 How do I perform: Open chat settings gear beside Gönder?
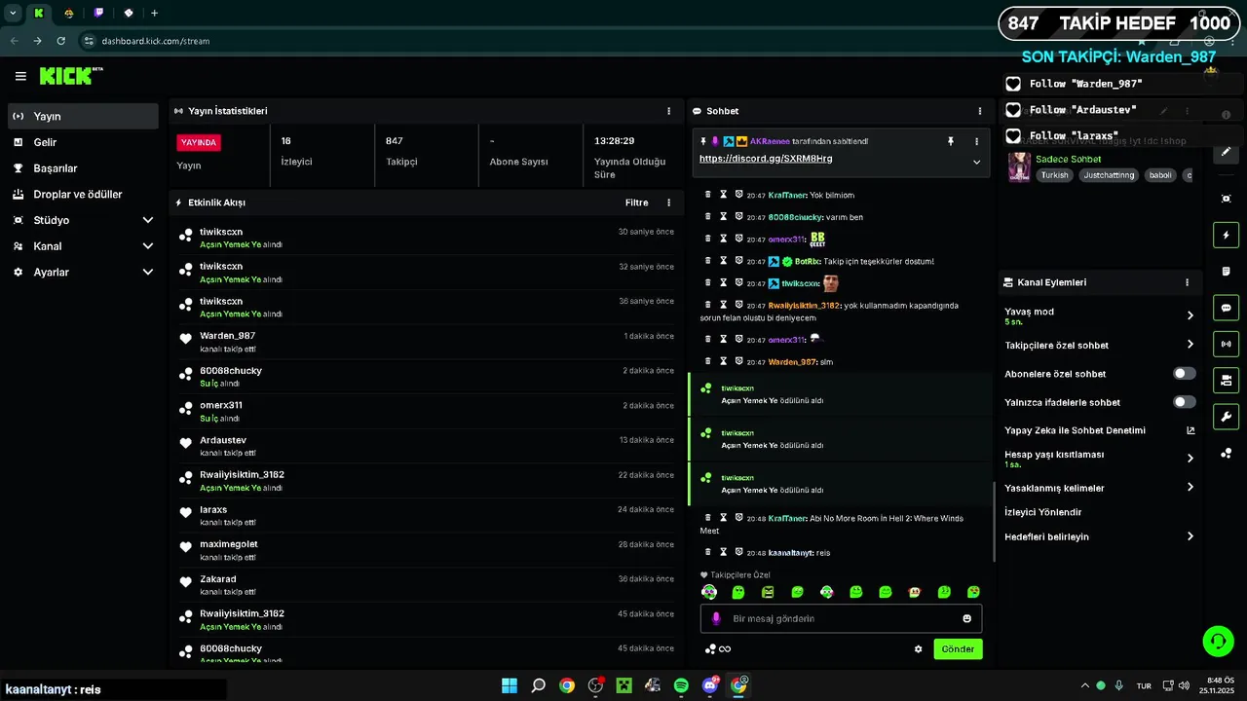[x=918, y=649]
